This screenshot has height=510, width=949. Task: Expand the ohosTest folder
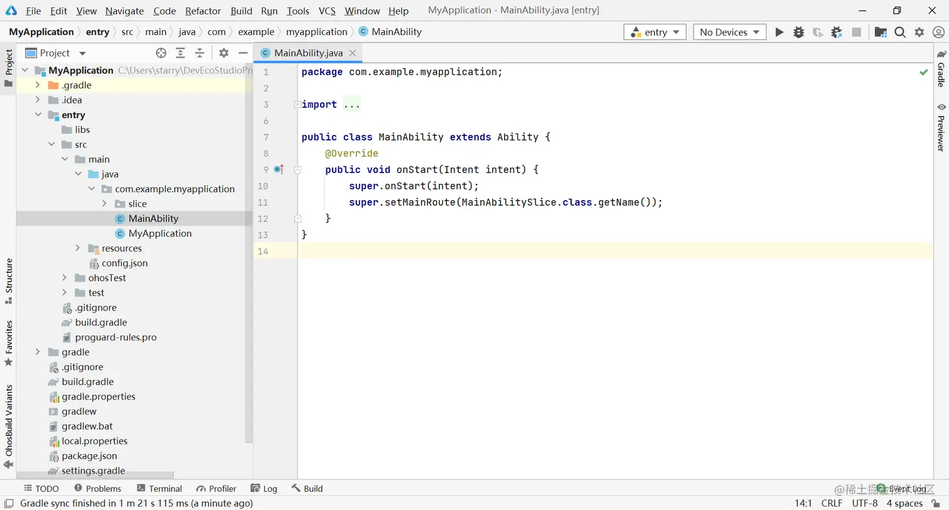[x=65, y=277]
